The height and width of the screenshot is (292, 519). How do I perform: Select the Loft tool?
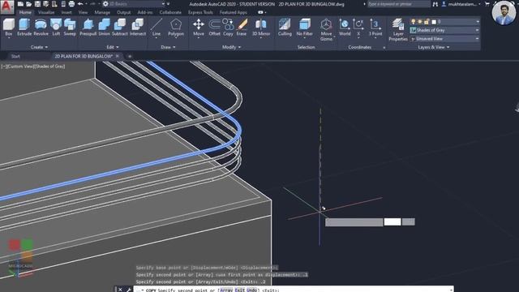coord(56,27)
